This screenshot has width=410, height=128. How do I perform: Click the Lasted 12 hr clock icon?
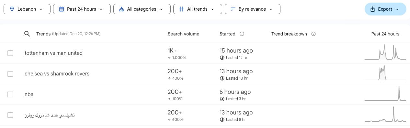coord(222,58)
